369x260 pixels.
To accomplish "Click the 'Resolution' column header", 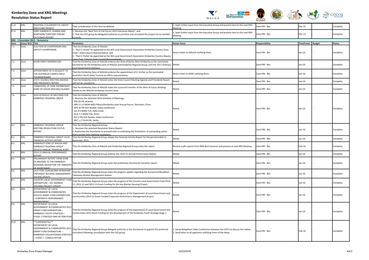I will (78, 43).
